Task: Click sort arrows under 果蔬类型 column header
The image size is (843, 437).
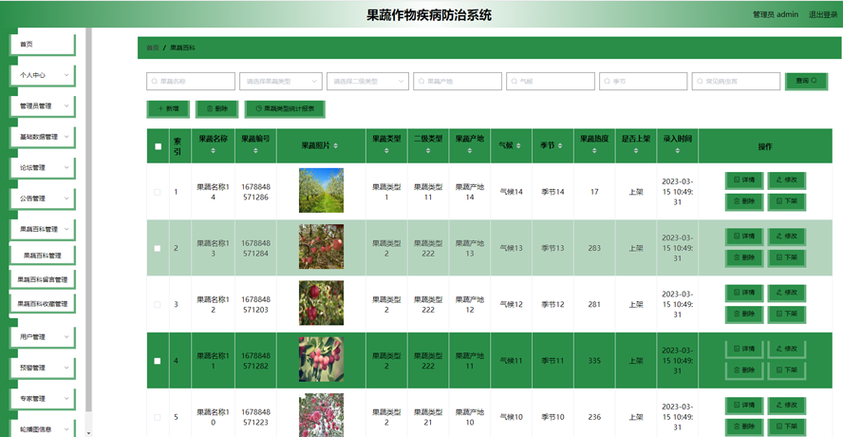Action: click(386, 151)
